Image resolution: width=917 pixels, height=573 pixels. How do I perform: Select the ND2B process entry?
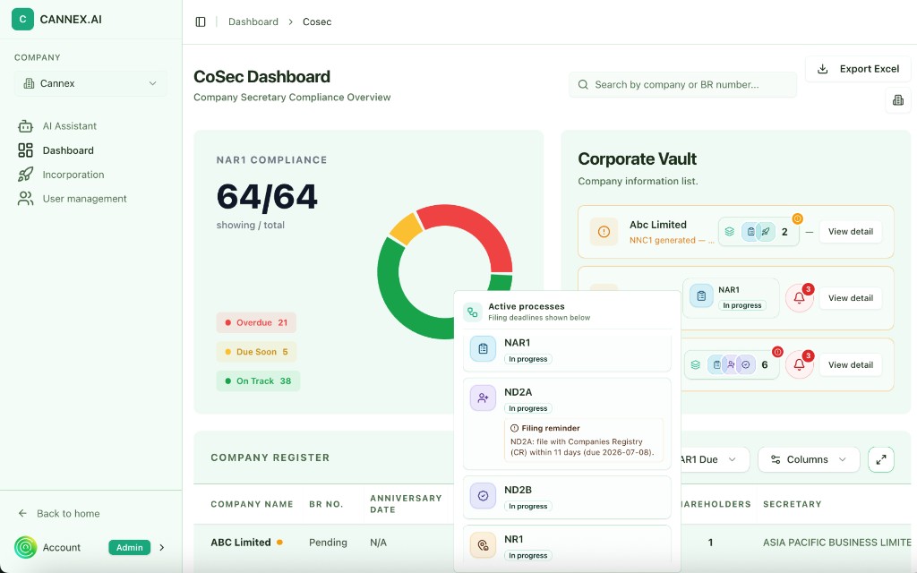coord(567,497)
